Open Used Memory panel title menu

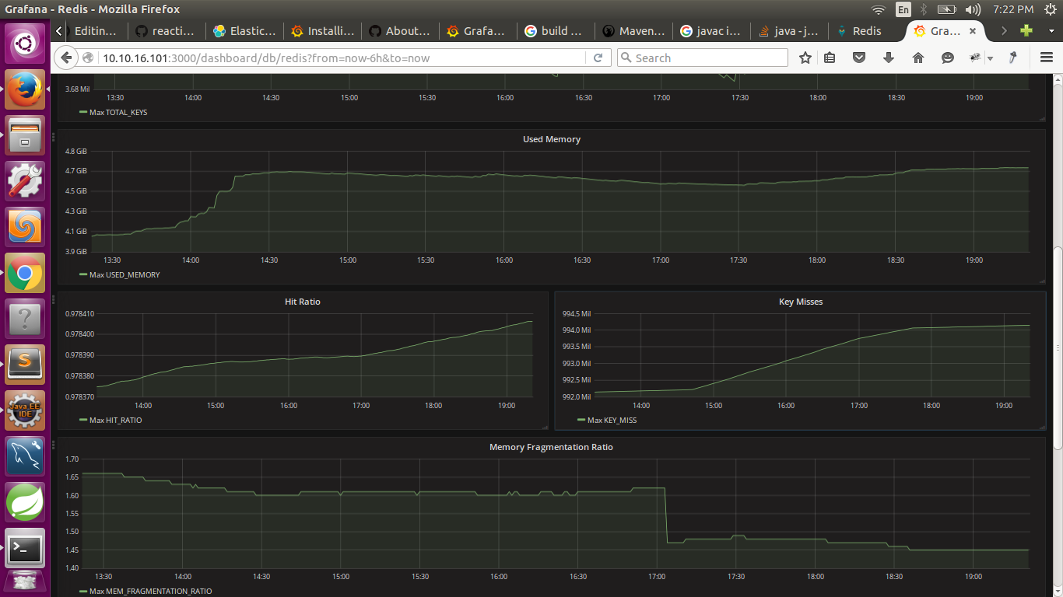click(x=551, y=139)
